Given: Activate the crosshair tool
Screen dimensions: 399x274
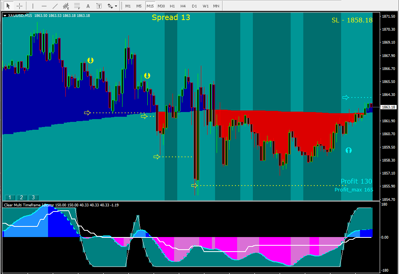Looking at the screenshot, I should point(20,6).
